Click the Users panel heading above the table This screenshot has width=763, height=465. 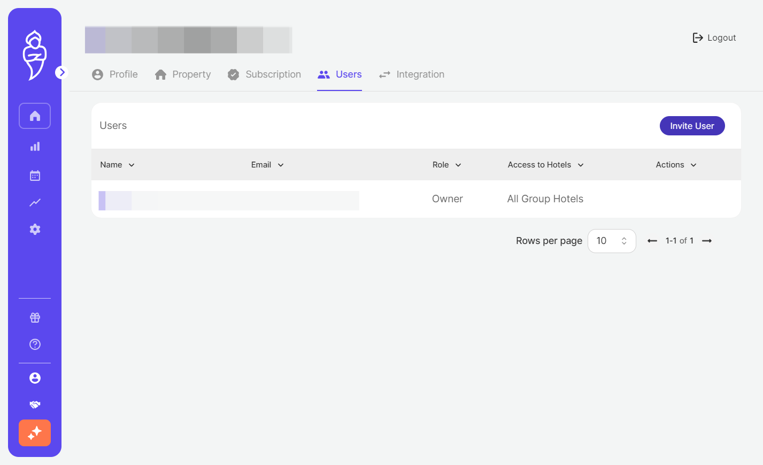(113, 126)
